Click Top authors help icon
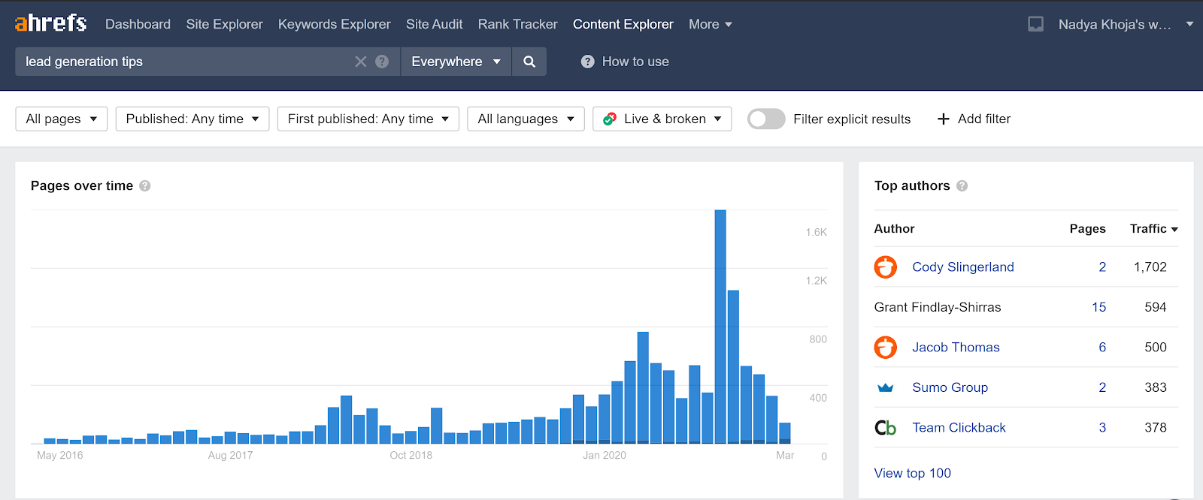1203x500 pixels. 962,185
